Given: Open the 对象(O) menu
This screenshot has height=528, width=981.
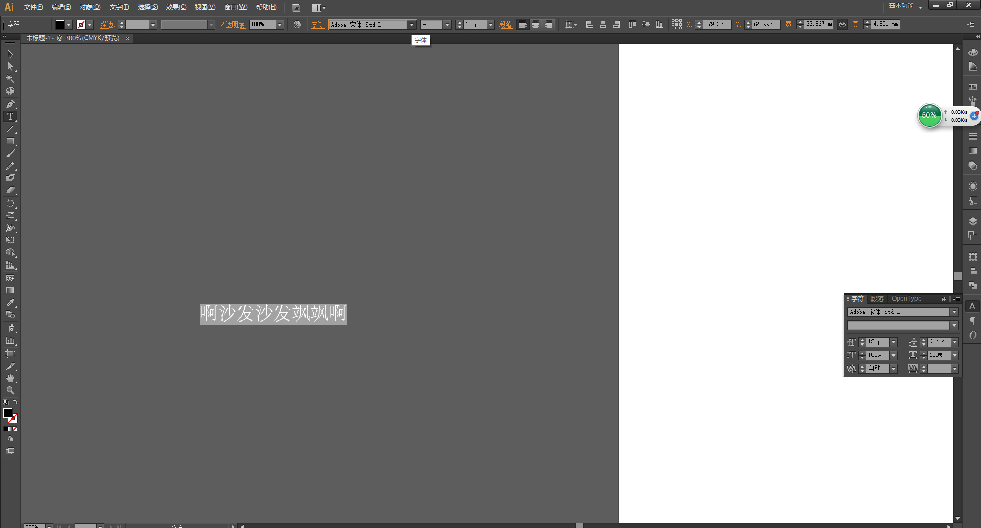Looking at the screenshot, I should 90,7.
